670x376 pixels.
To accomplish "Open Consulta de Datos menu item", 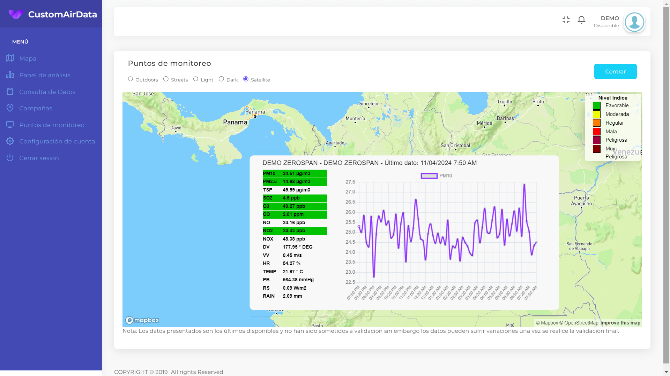I will pyautogui.click(x=47, y=92).
